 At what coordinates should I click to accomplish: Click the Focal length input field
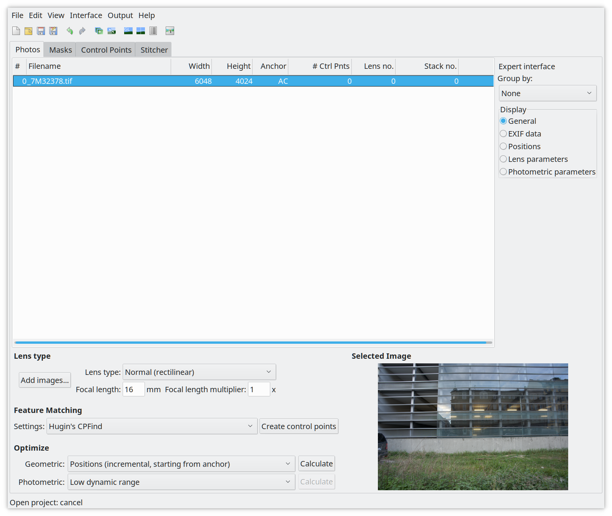point(133,389)
